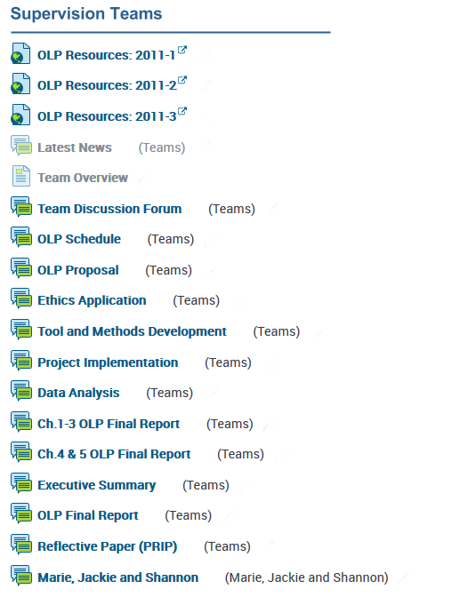Go to Project Implementation forum
The height and width of the screenshot is (597, 460).
108,362
